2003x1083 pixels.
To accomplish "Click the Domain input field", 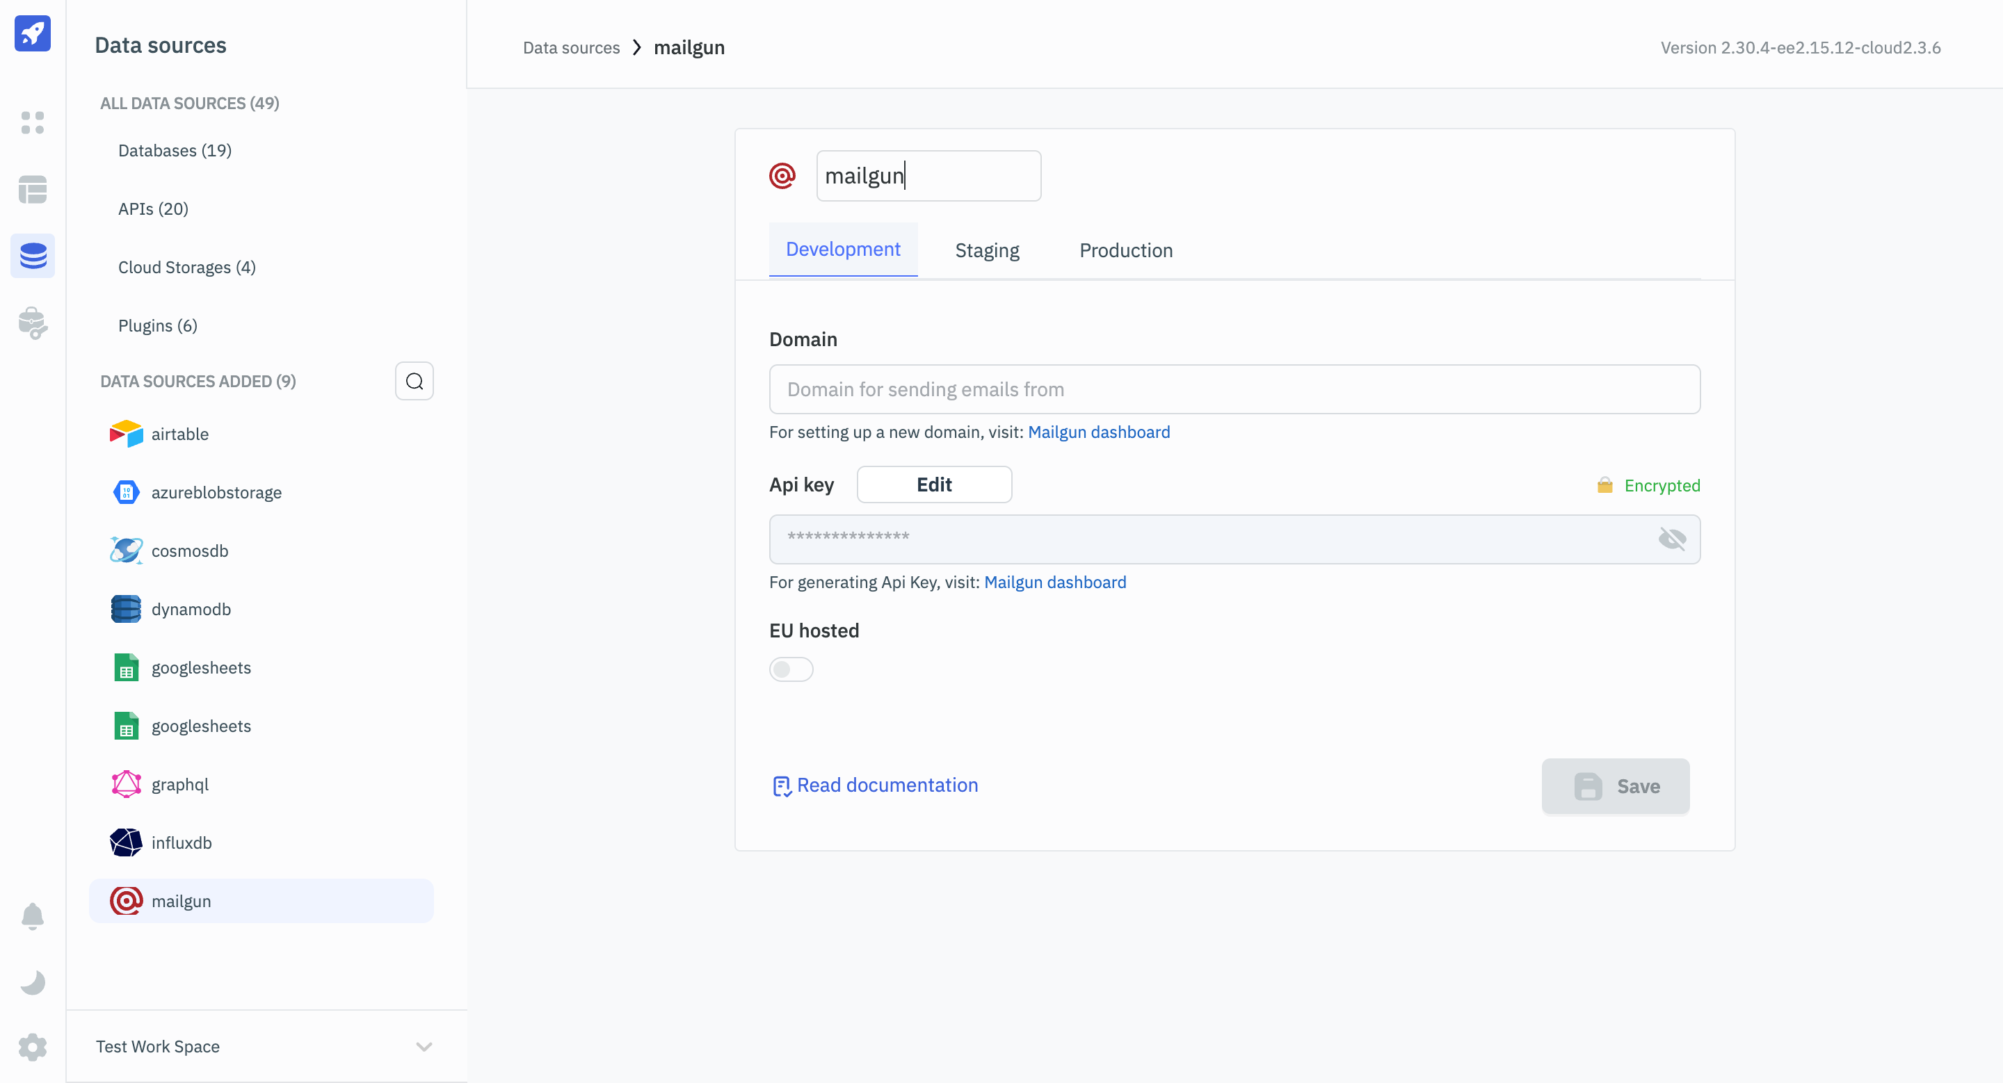I will 1234,389.
